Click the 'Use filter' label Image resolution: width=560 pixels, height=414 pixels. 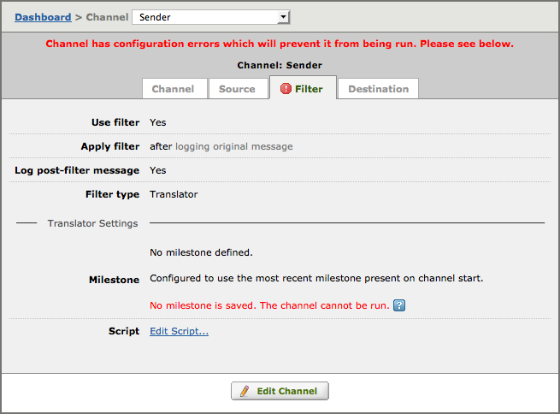click(115, 122)
